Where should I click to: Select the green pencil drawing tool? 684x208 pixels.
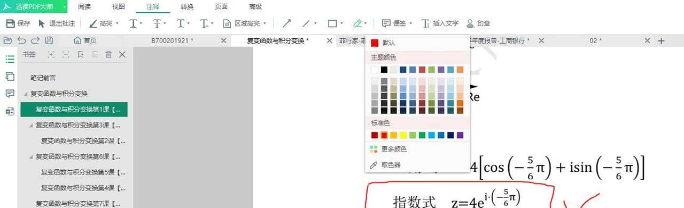[x=357, y=23]
